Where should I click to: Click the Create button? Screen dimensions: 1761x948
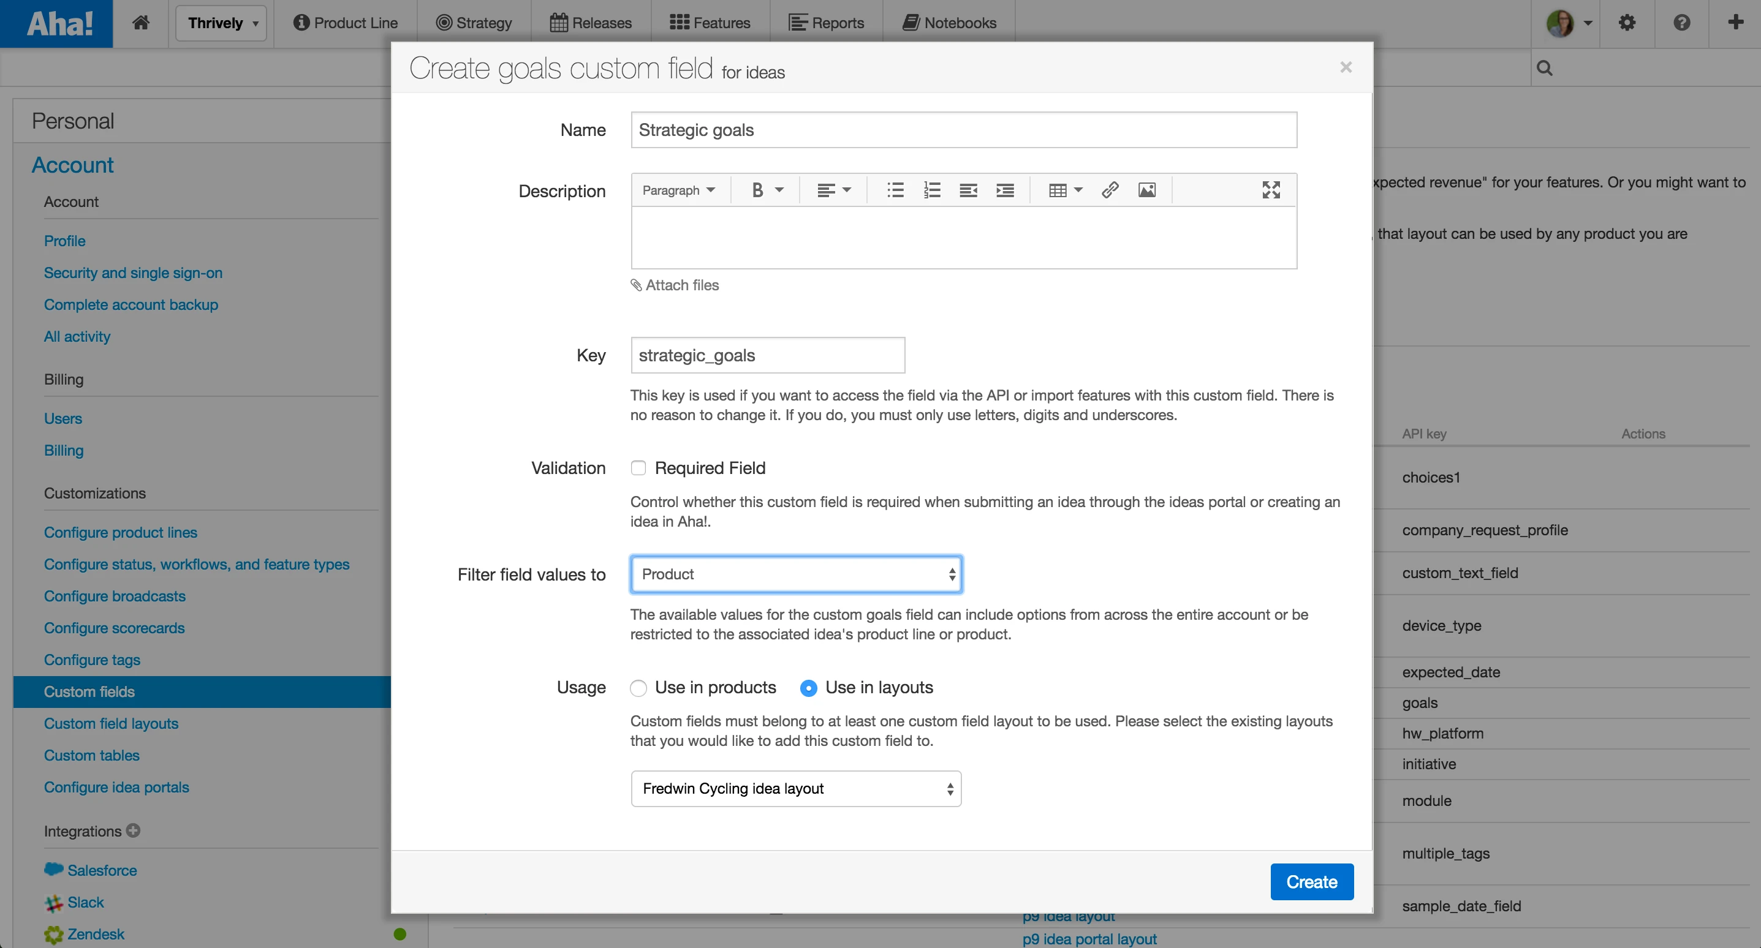click(1311, 882)
